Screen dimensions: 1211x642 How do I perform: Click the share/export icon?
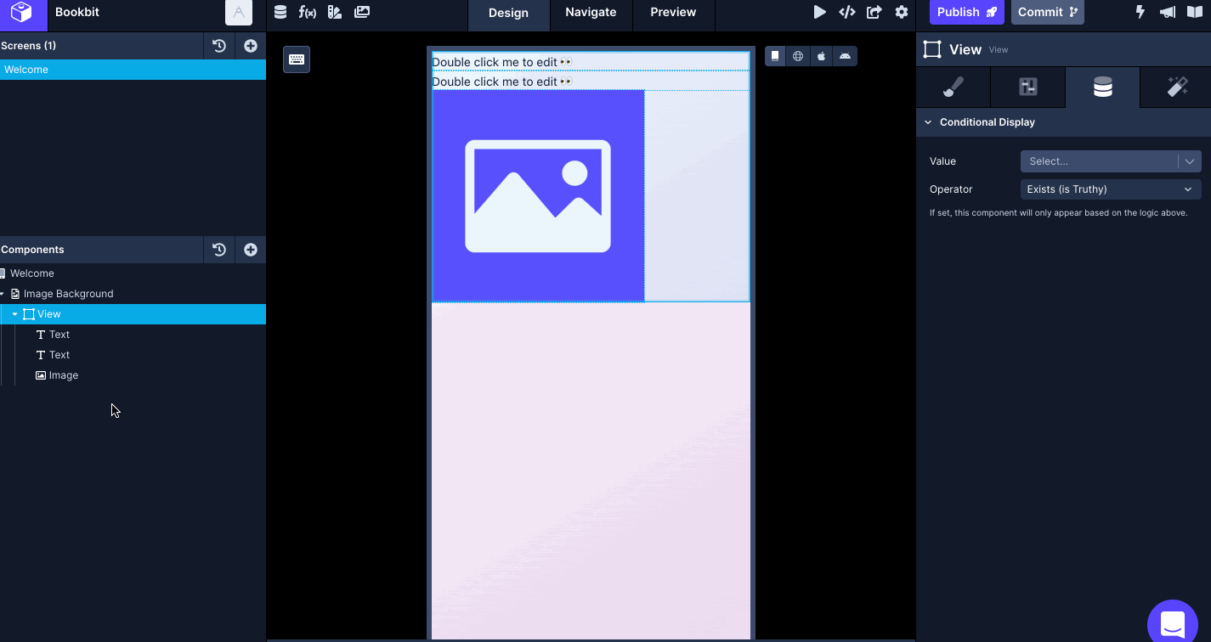pos(874,12)
